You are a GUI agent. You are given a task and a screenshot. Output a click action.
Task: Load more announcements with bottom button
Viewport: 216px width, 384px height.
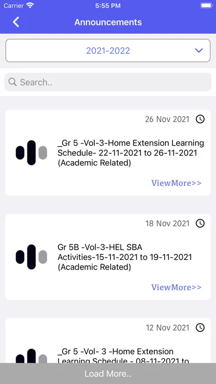(x=108, y=374)
